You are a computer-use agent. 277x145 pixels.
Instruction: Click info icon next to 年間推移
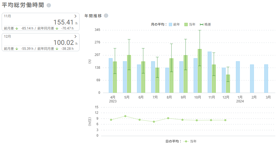(106, 16)
